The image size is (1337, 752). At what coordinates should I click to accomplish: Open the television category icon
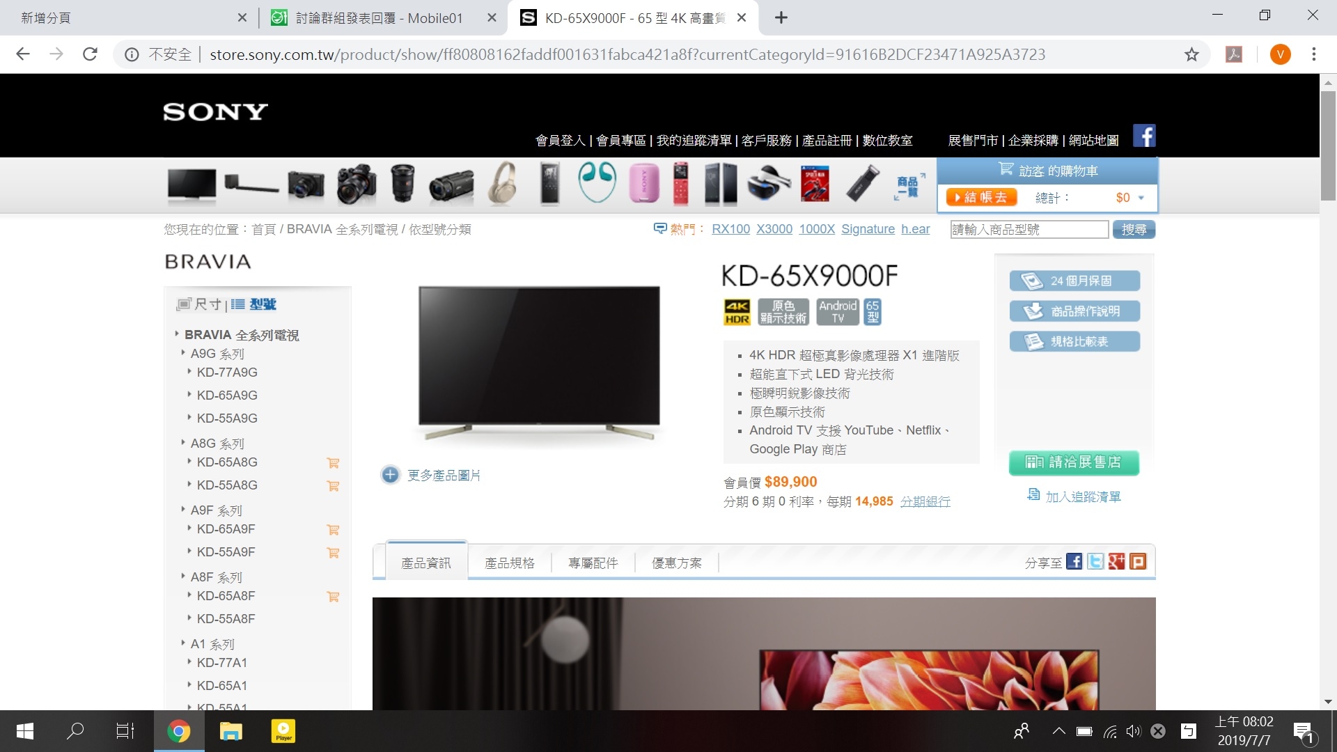[x=191, y=185]
